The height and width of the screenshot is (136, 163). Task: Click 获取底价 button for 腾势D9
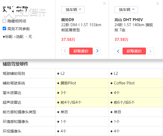tap(81, 51)
